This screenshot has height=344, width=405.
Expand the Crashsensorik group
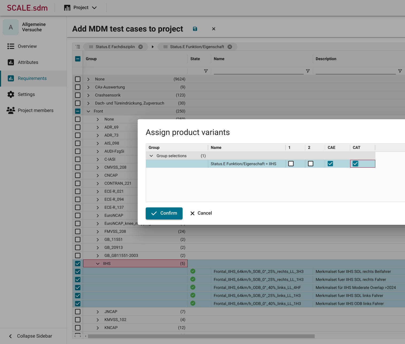pos(88,95)
